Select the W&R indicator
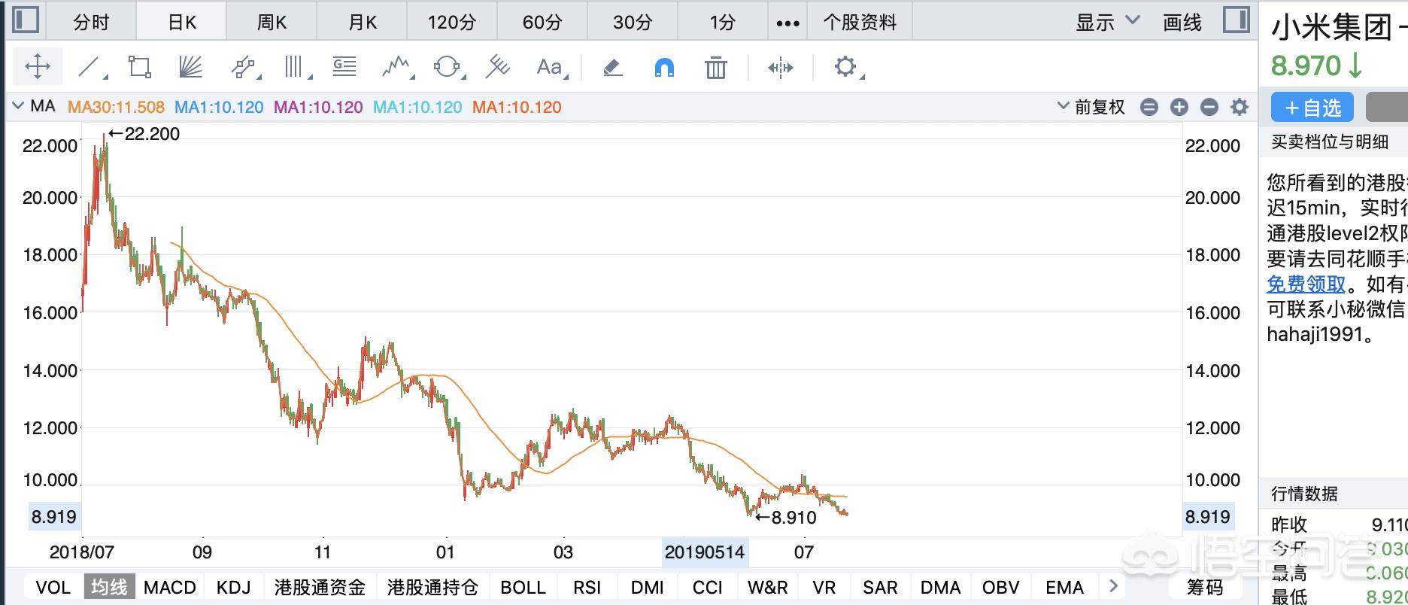Image resolution: width=1408 pixels, height=605 pixels. pos(767,587)
